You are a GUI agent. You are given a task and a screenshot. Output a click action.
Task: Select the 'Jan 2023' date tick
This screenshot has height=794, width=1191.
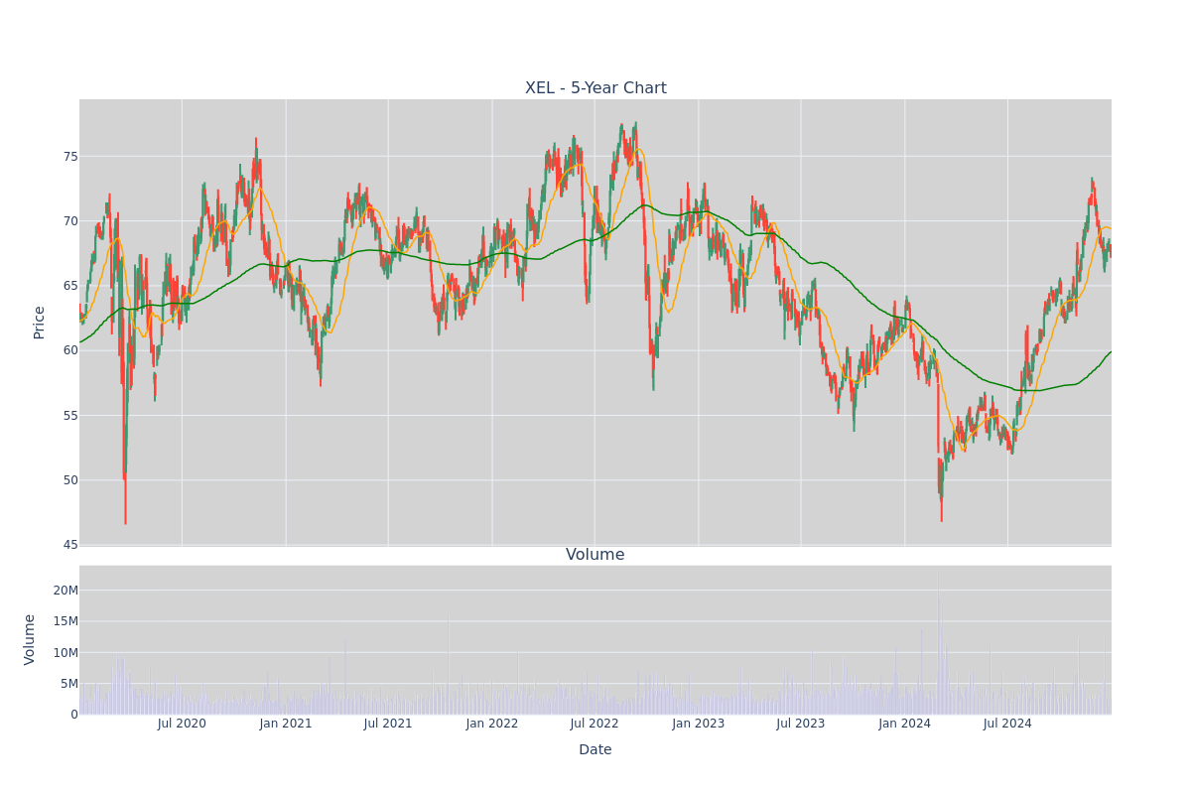[699, 724]
